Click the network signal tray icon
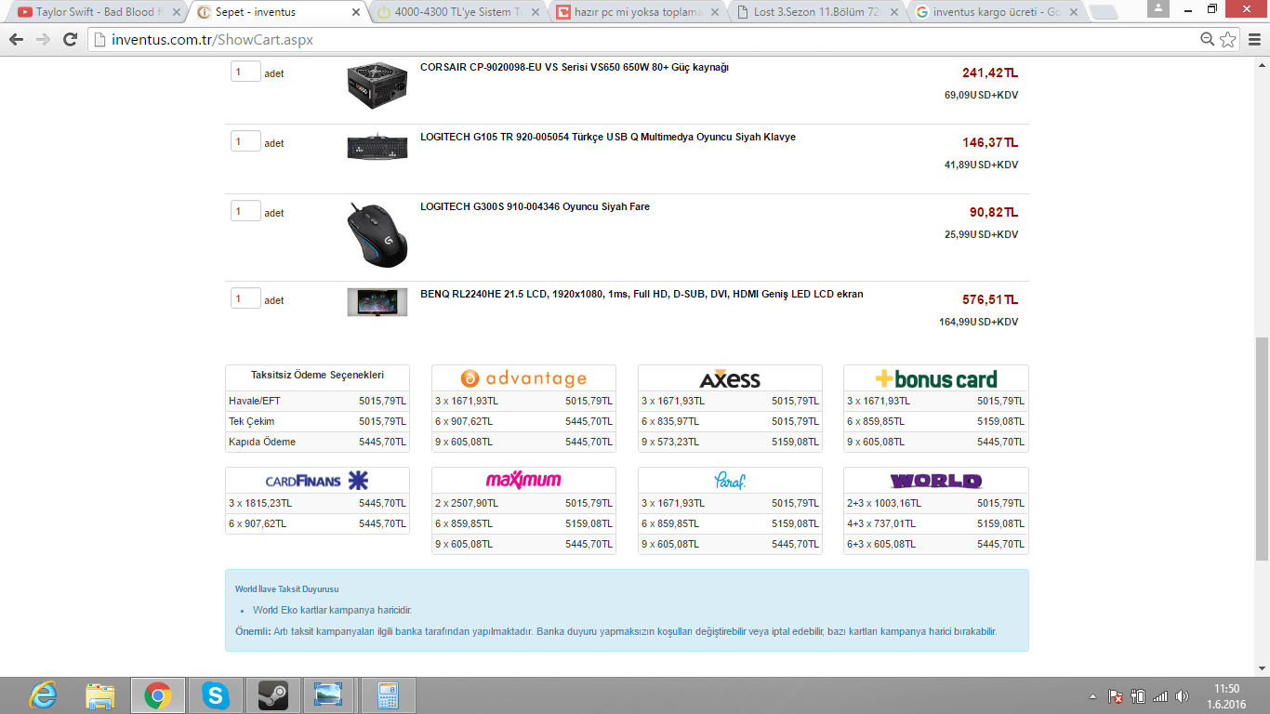This screenshot has width=1270, height=714. [x=1160, y=695]
